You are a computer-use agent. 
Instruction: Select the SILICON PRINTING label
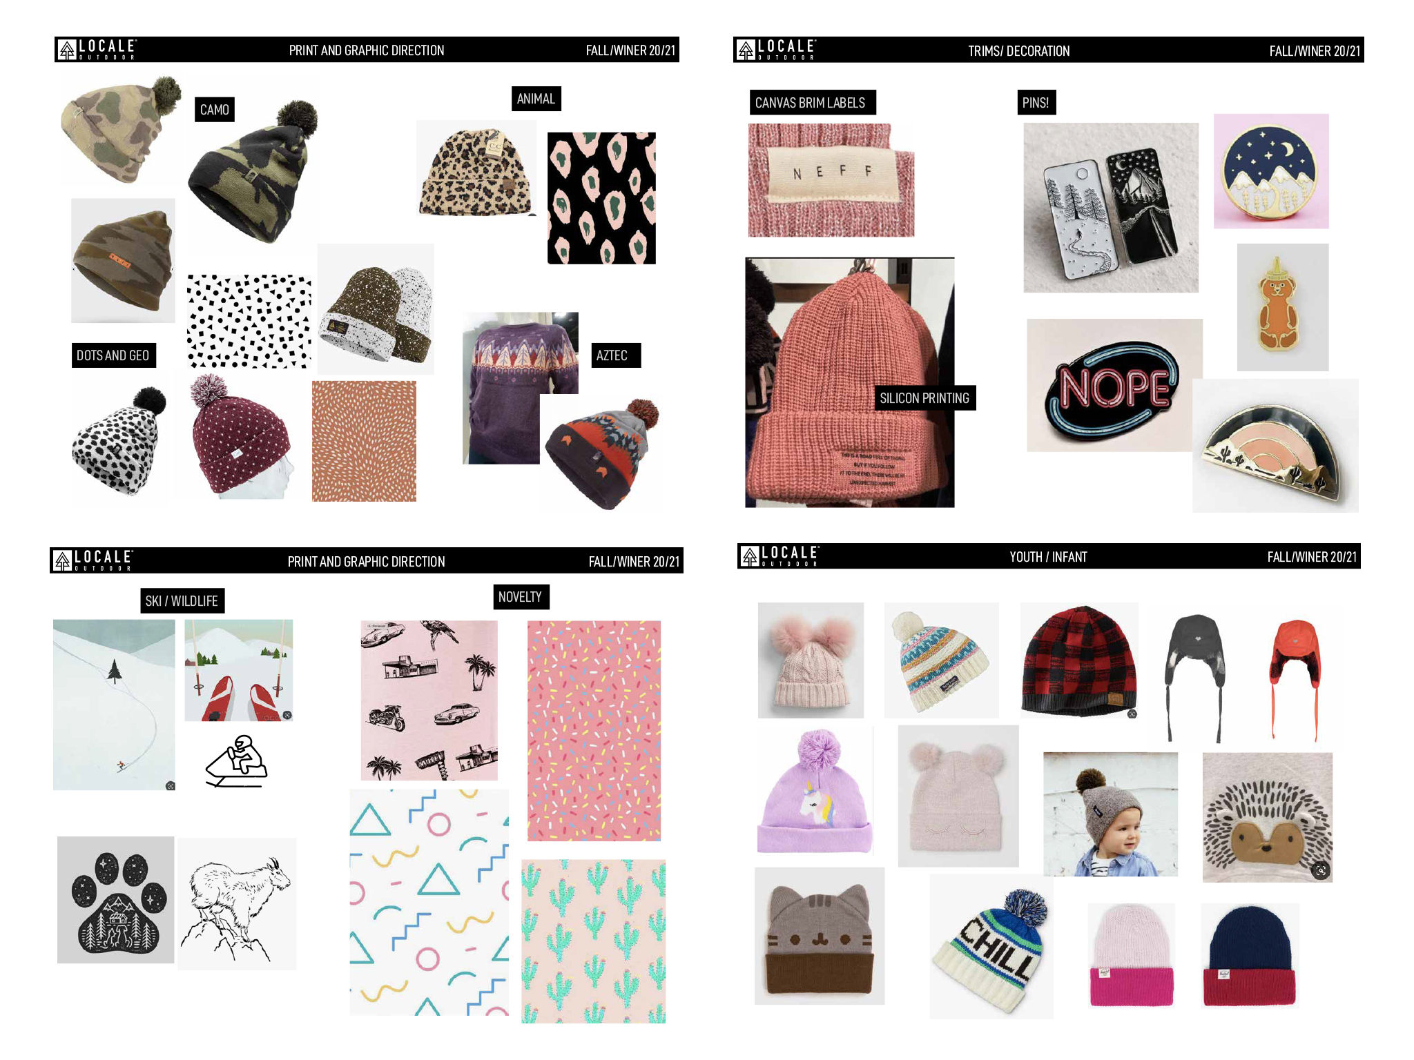[924, 398]
